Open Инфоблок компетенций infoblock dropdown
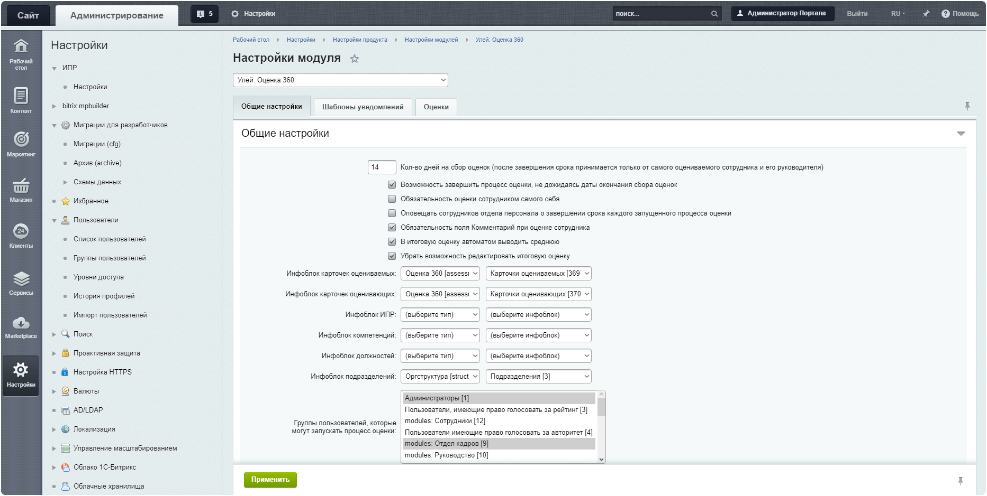Viewport: 987px width, 496px height. 538,335
